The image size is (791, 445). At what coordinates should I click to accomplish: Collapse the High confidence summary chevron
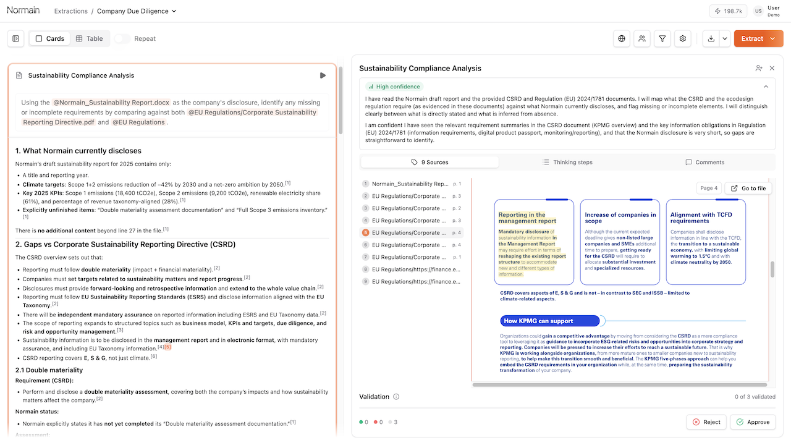pyautogui.click(x=766, y=87)
